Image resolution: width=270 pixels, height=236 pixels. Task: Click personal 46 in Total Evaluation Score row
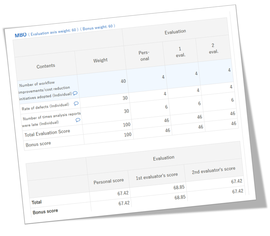click(166, 120)
